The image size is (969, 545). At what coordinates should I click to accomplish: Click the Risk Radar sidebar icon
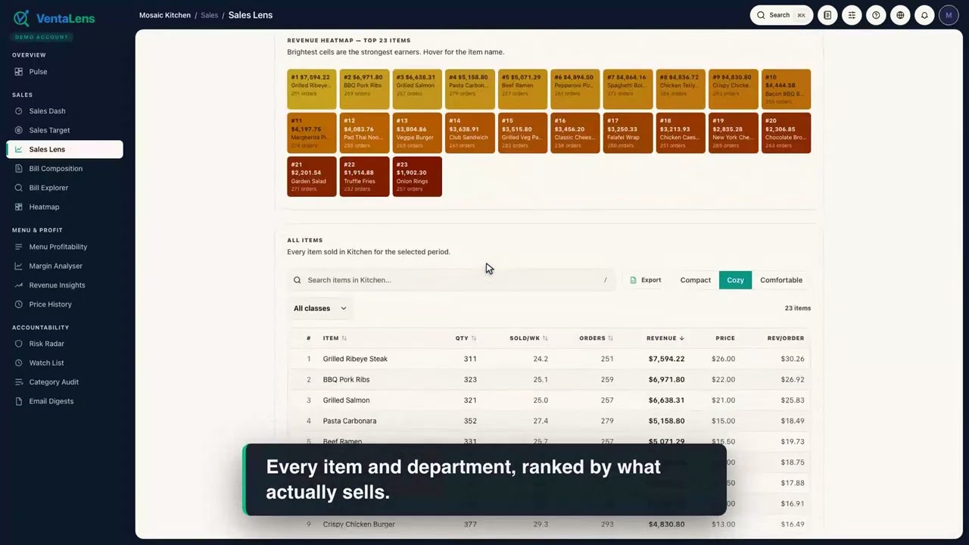(x=19, y=344)
